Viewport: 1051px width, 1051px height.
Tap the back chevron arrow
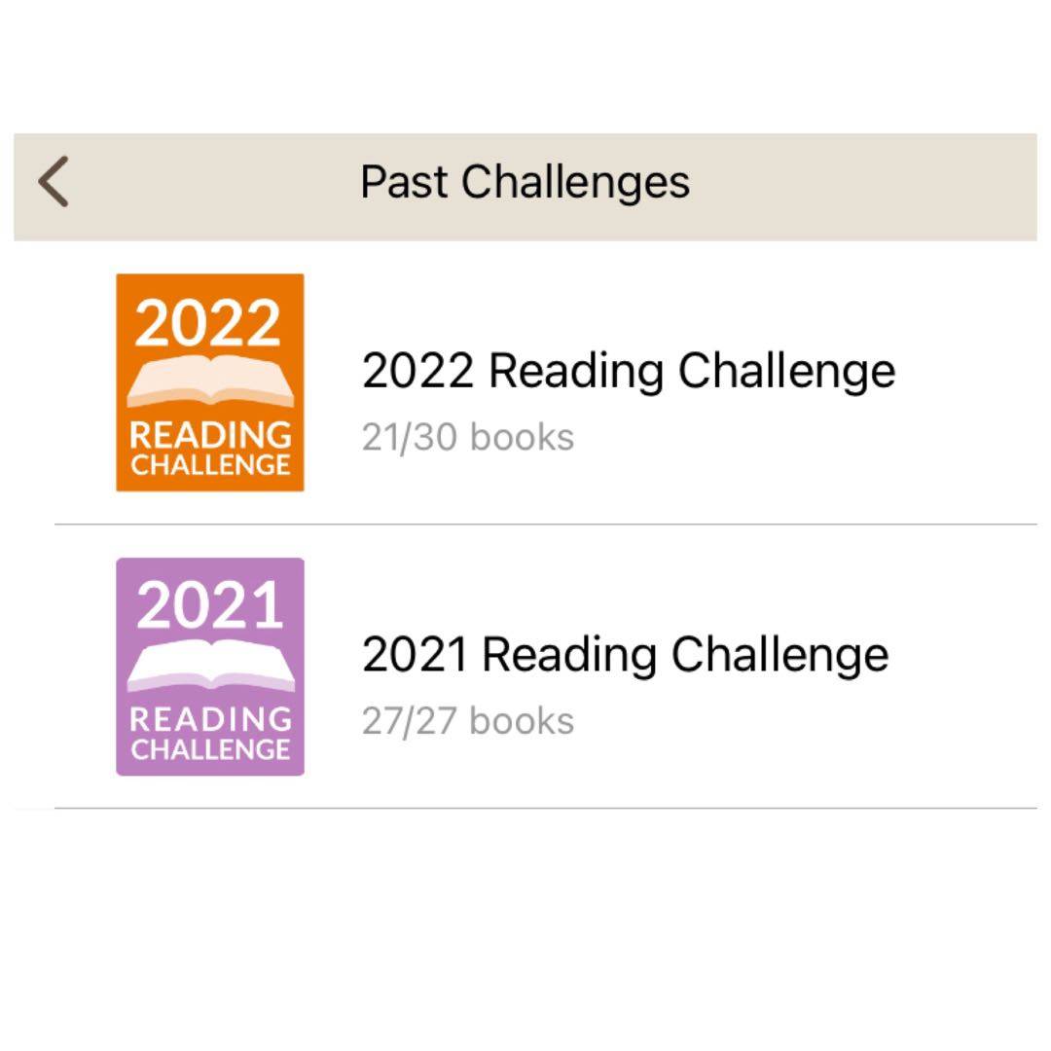tap(54, 182)
